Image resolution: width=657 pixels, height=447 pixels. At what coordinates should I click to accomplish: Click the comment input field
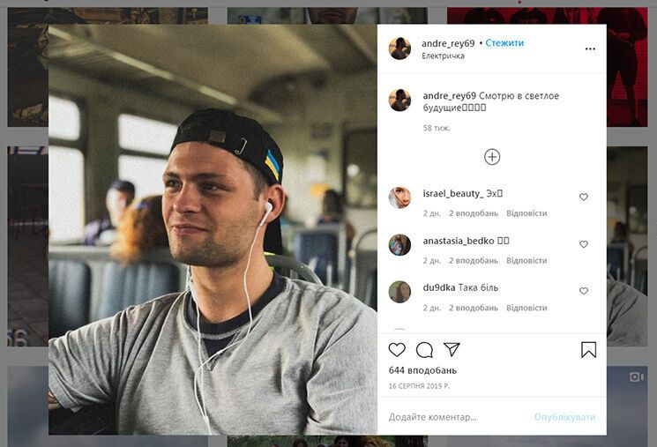[x=454, y=417]
